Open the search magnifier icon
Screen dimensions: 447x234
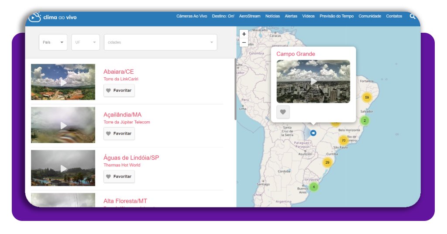(412, 16)
